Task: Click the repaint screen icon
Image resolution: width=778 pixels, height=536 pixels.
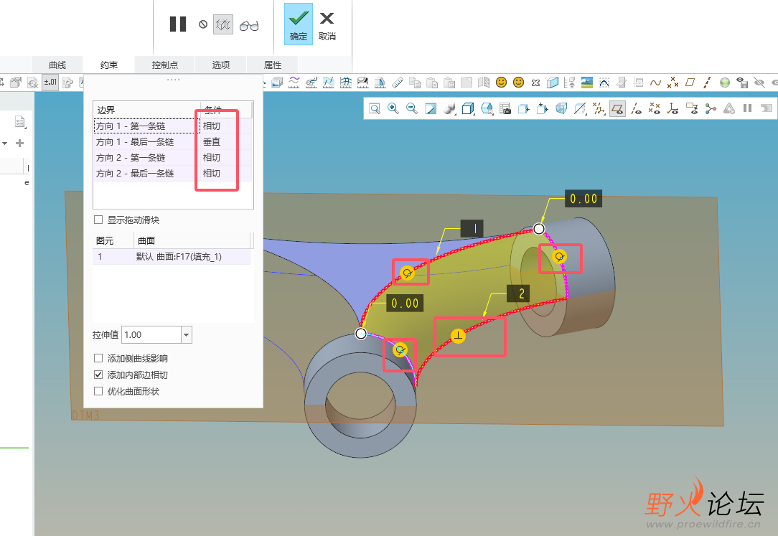Action: point(430,108)
